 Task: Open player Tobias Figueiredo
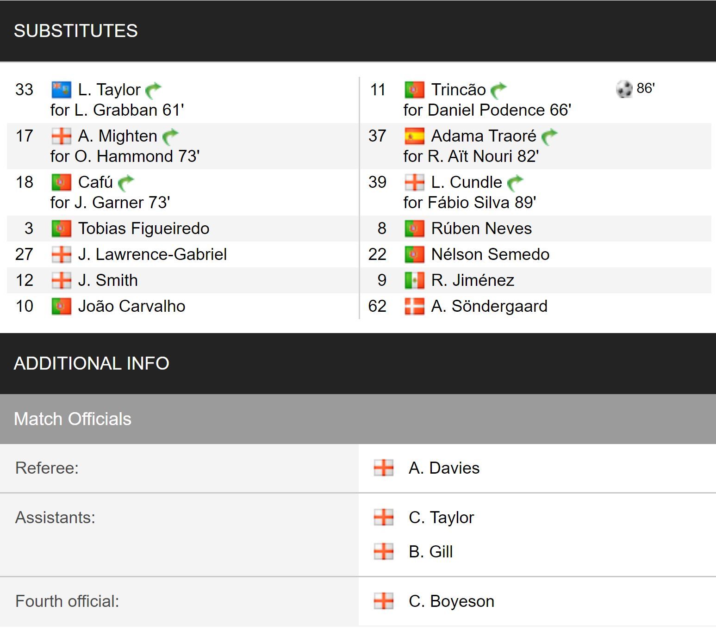143,229
